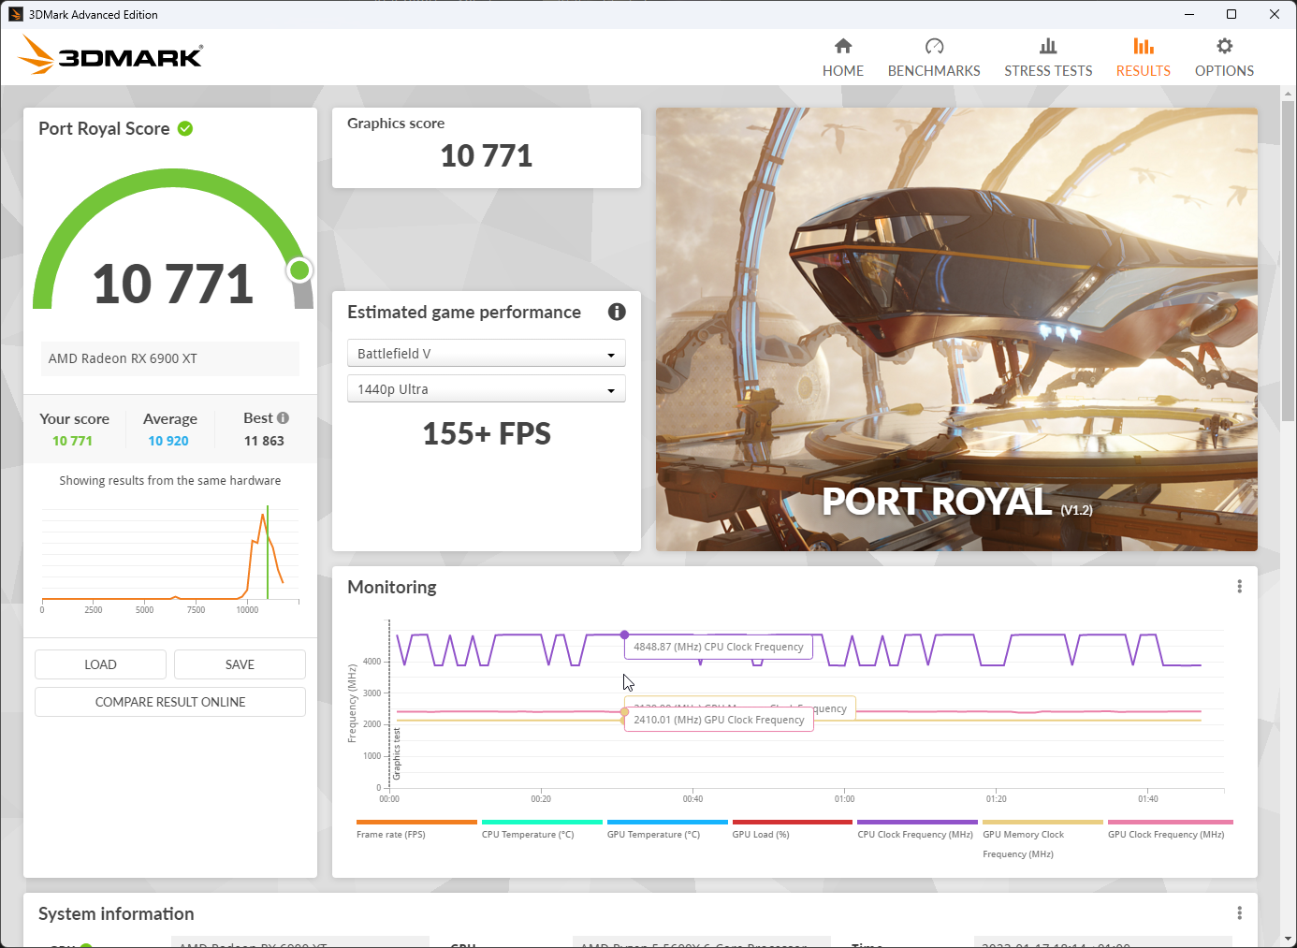Click the green validation checkmark beside Port Royal Score
Viewport: 1297px width, 948px height.
click(x=185, y=129)
